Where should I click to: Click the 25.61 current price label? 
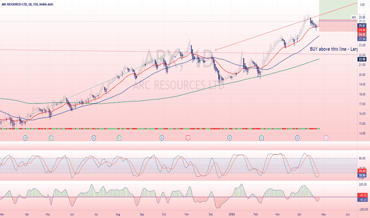362,25
